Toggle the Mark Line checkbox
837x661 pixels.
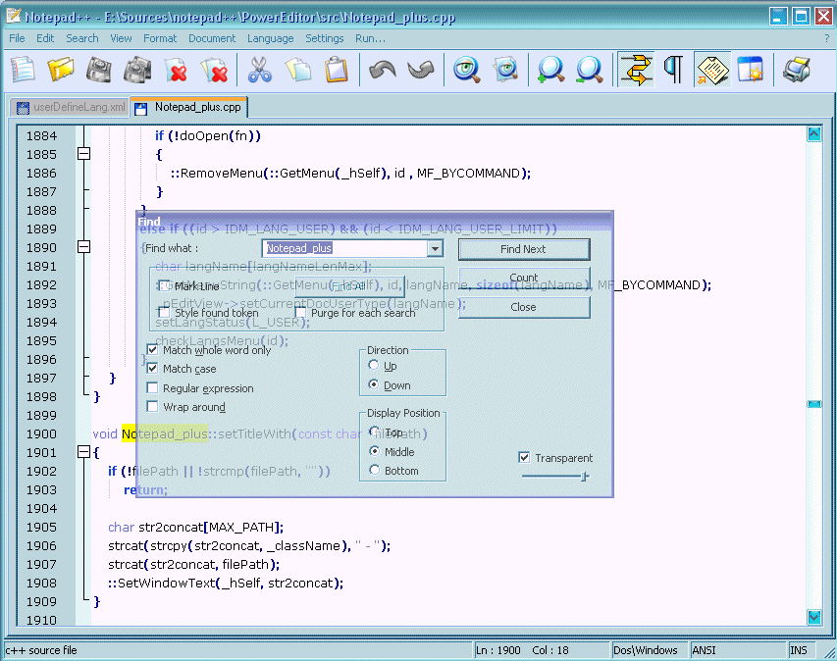165,286
